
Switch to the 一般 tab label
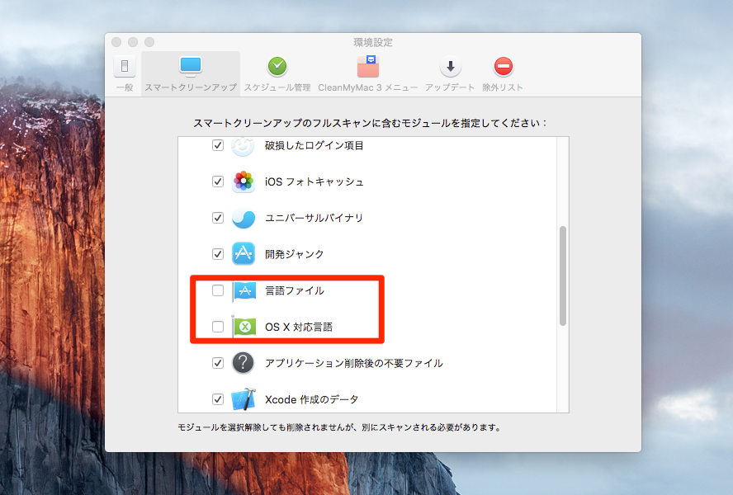click(125, 87)
